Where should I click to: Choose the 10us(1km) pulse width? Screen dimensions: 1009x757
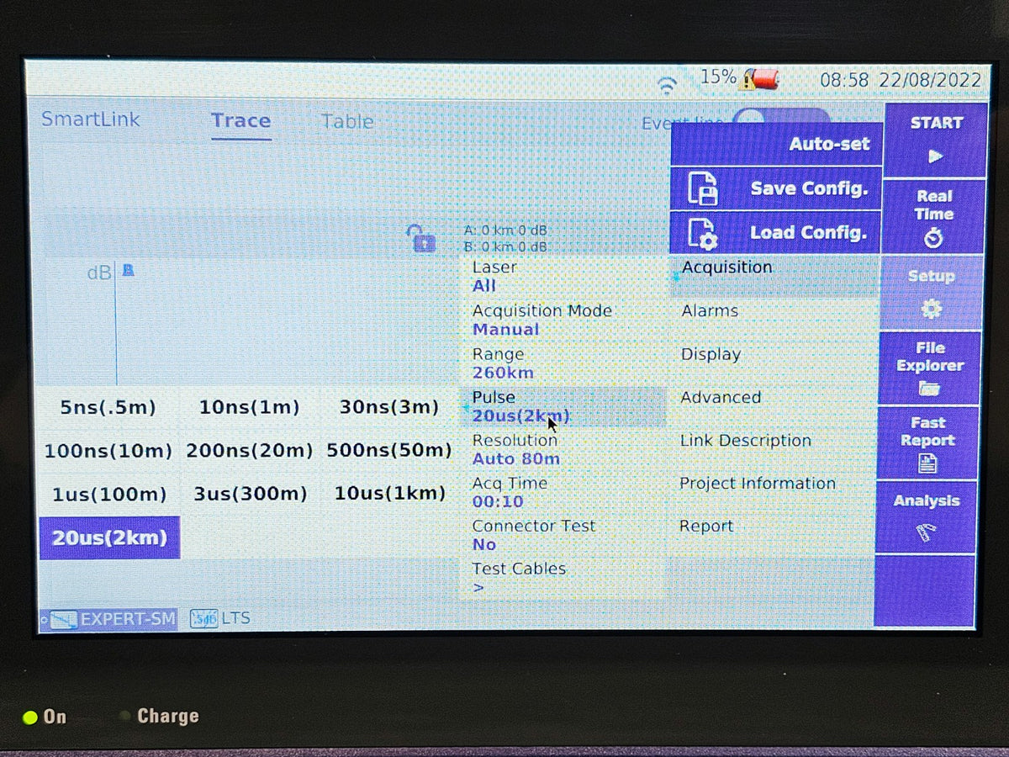pos(389,494)
